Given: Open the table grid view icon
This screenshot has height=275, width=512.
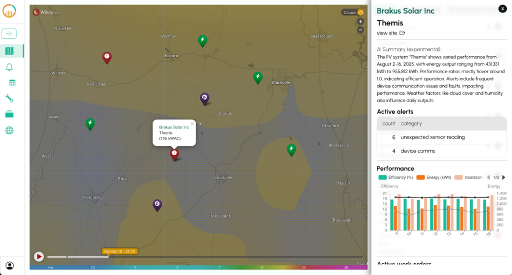Looking at the screenshot, I should tap(12, 82).
